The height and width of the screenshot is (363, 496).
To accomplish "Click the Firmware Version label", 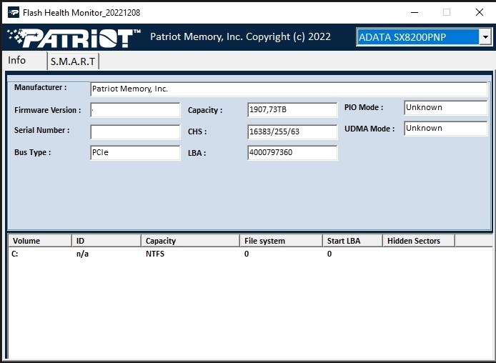I will point(47,110).
